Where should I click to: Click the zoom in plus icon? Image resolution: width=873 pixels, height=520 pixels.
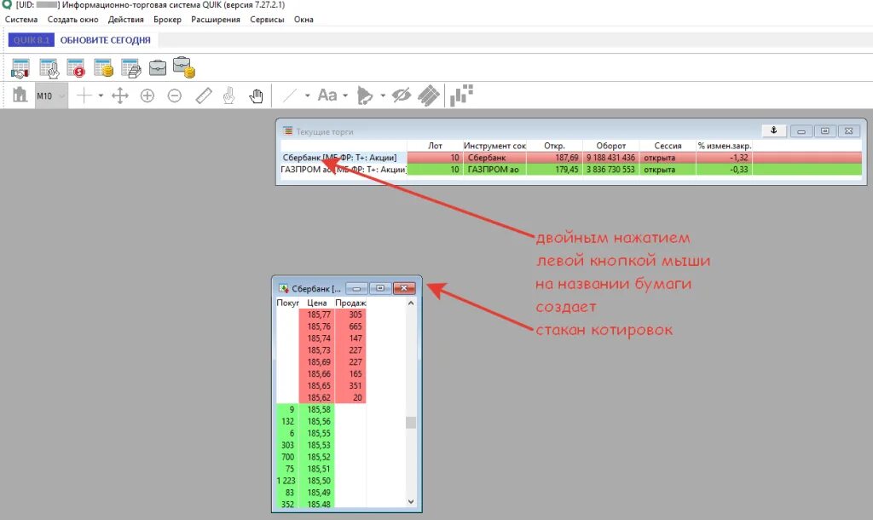(147, 95)
